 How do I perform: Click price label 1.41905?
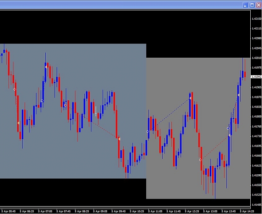257,87
